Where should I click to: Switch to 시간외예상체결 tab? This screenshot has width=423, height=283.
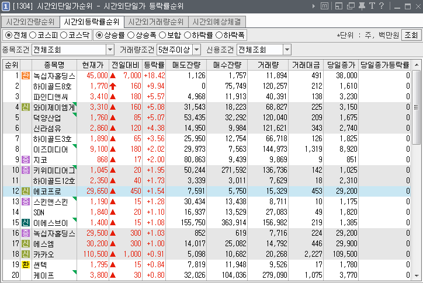(217, 22)
